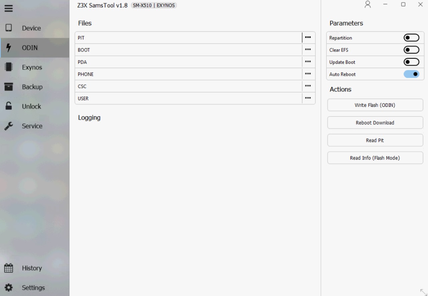Disable the Auto Reboot toggle
The height and width of the screenshot is (296, 428).
[x=411, y=74]
